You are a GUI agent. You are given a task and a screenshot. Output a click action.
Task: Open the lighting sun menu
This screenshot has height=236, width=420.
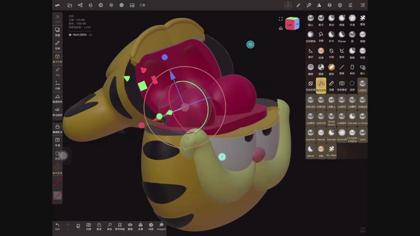pos(111,5)
